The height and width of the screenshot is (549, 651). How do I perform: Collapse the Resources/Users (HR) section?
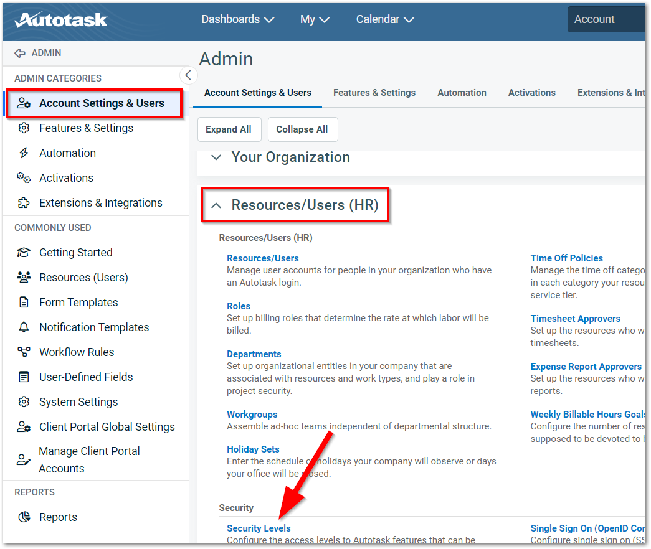(x=216, y=205)
